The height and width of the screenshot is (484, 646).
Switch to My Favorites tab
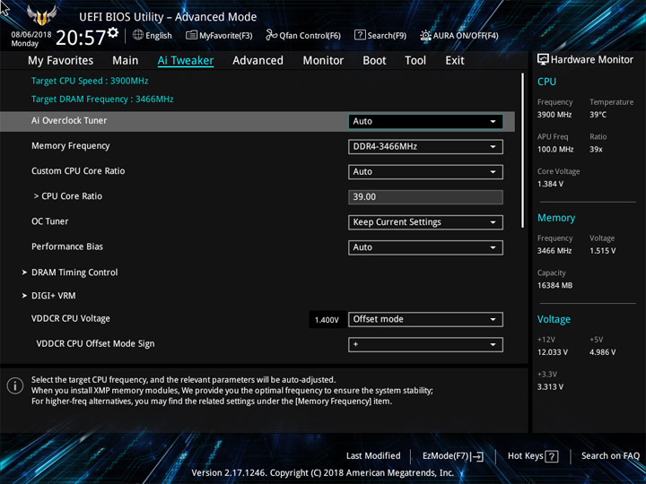tap(61, 61)
